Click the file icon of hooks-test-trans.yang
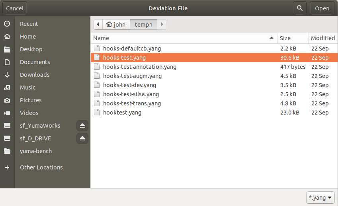 pyautogui.click(x=97, y=103)
